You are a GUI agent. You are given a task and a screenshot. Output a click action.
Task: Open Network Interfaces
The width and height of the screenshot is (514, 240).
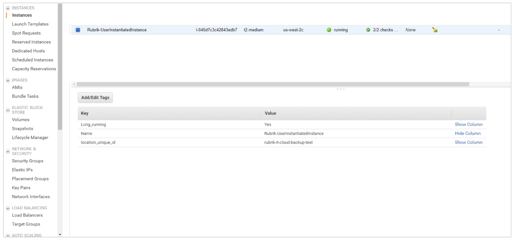(x=31, y=197)
